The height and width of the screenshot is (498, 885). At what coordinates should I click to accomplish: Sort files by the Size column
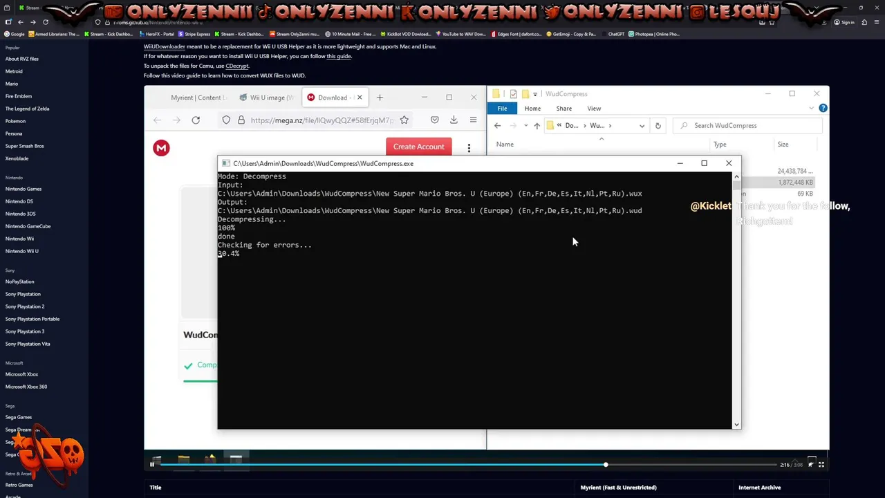coord(783,145)
